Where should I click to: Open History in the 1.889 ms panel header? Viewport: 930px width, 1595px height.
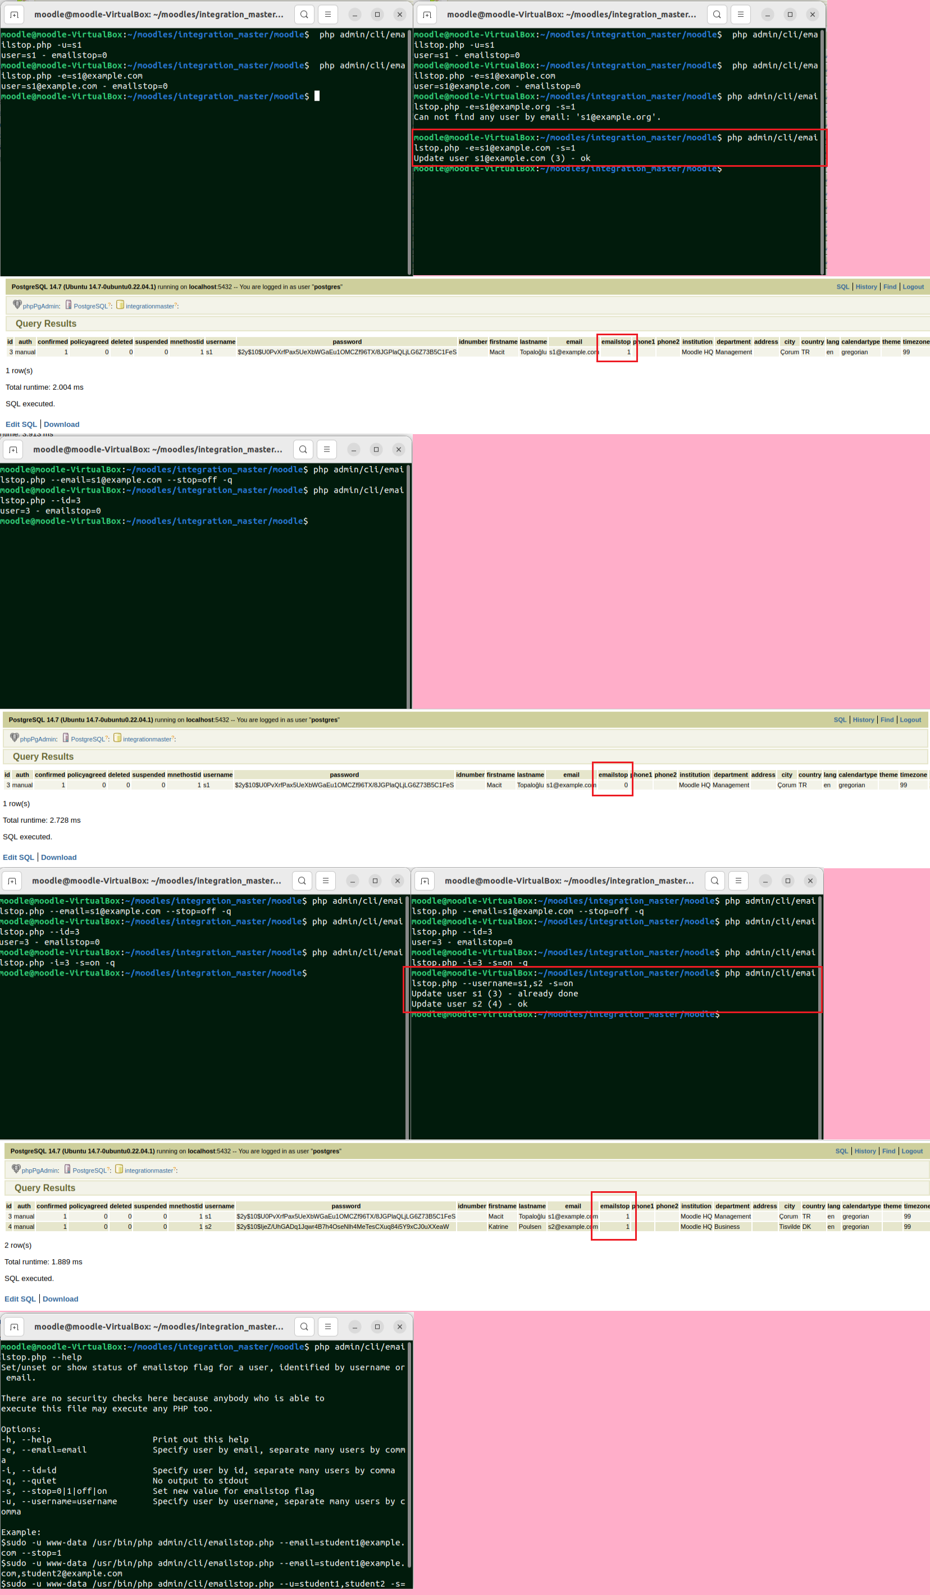click(x=865, y=1151)
